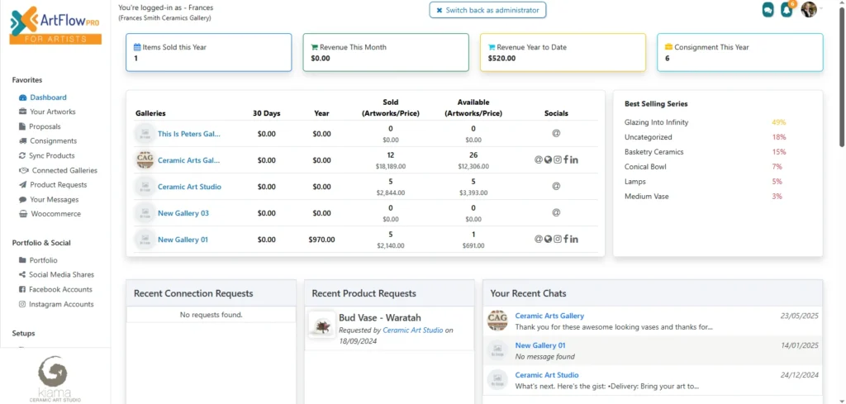Go to Sync Products in sidebar
846x404 pixels.
[x=51, y=155]
